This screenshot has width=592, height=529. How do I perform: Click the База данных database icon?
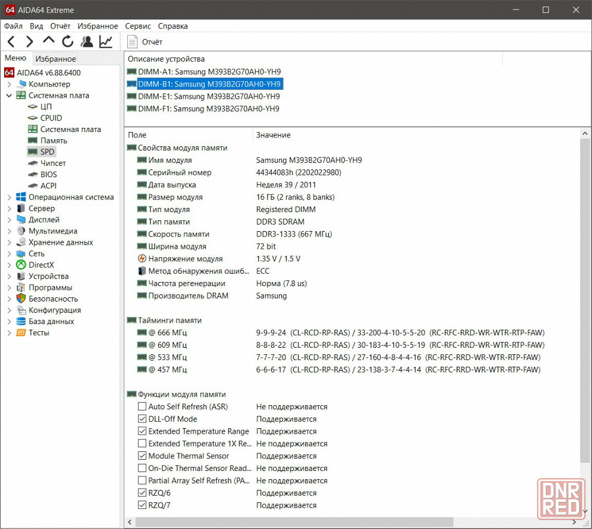[21, 321]
